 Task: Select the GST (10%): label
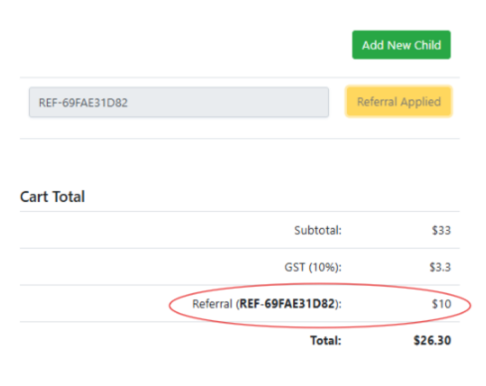click(x=313, y=267)
